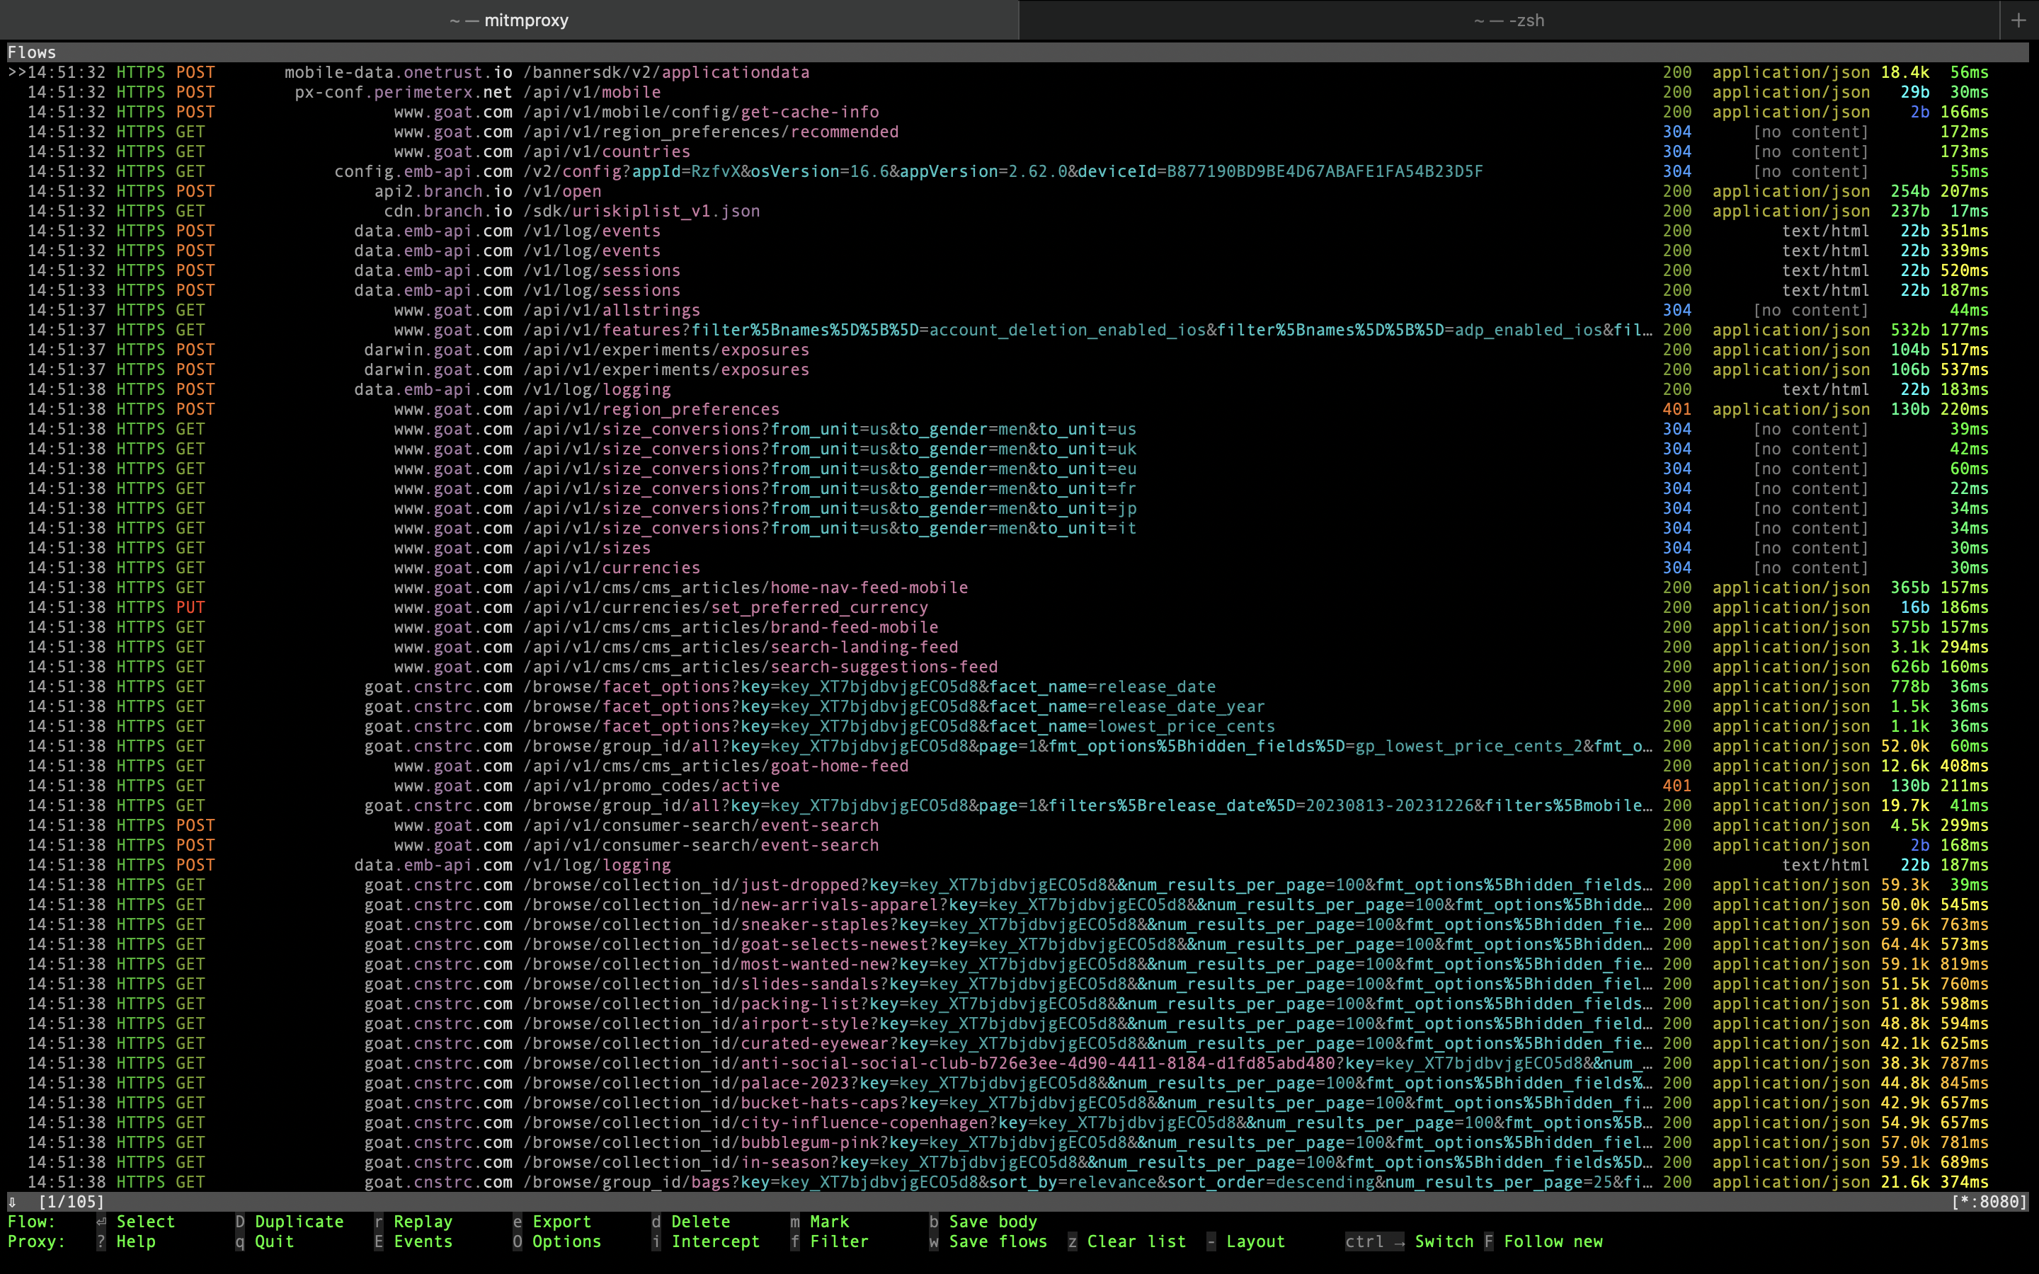Click the Filter shortcut

pyautogui.click(x=829, y=1241)
